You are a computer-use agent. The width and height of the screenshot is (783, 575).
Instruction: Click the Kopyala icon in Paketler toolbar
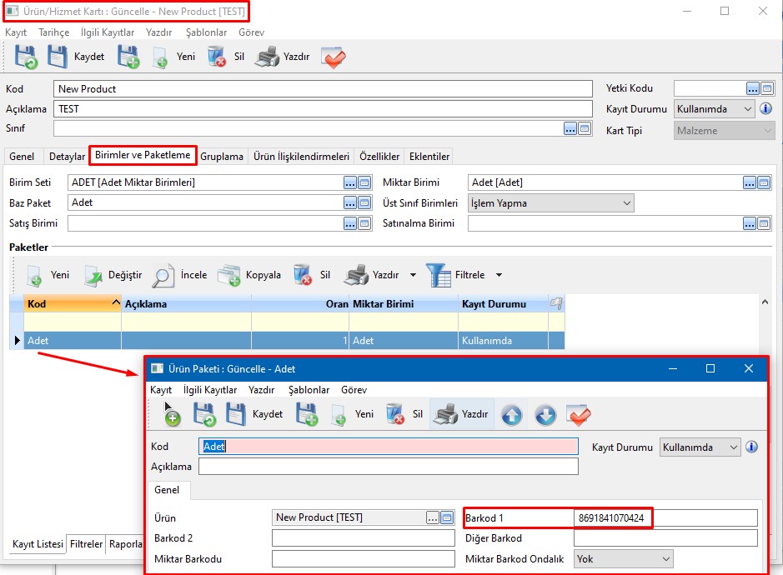(x=228, y=275)
